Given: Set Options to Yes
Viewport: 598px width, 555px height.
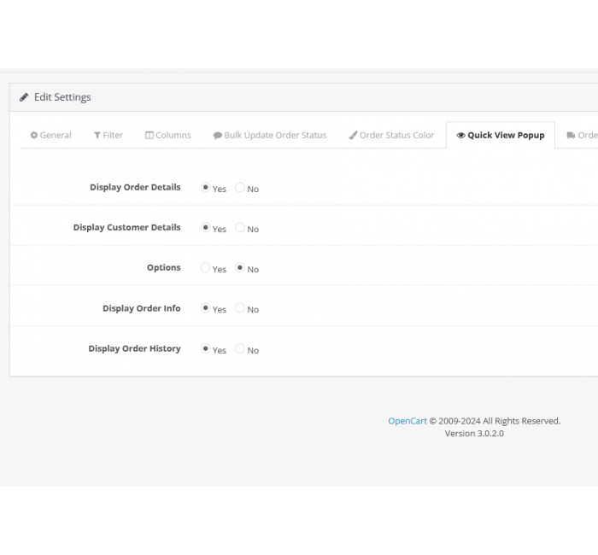Looking at the screenshot, I should click(206, 267).
